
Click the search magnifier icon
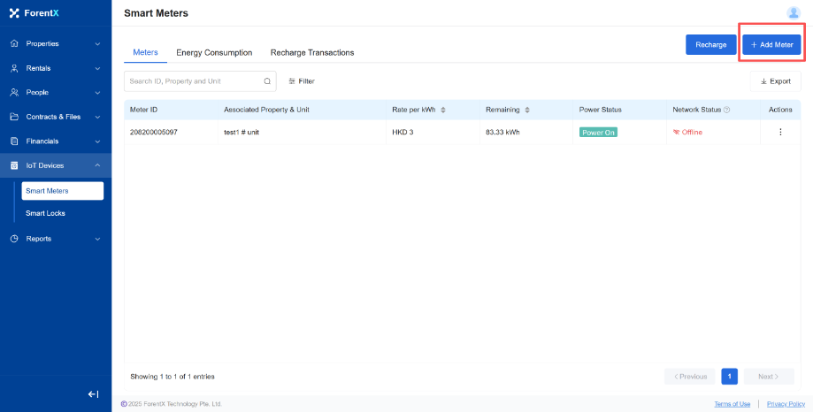tap(267, 81)
